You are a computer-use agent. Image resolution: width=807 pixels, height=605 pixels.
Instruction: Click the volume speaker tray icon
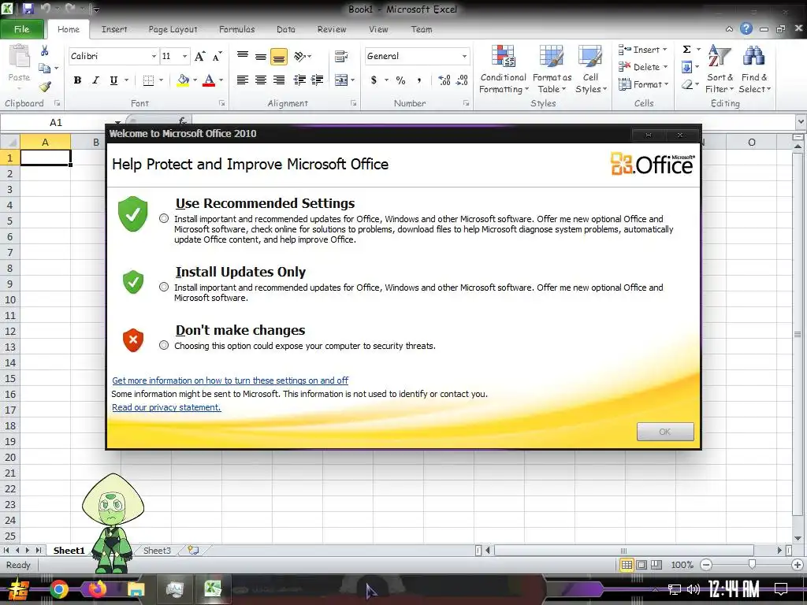pyautogui.click(x=694, y=588)
